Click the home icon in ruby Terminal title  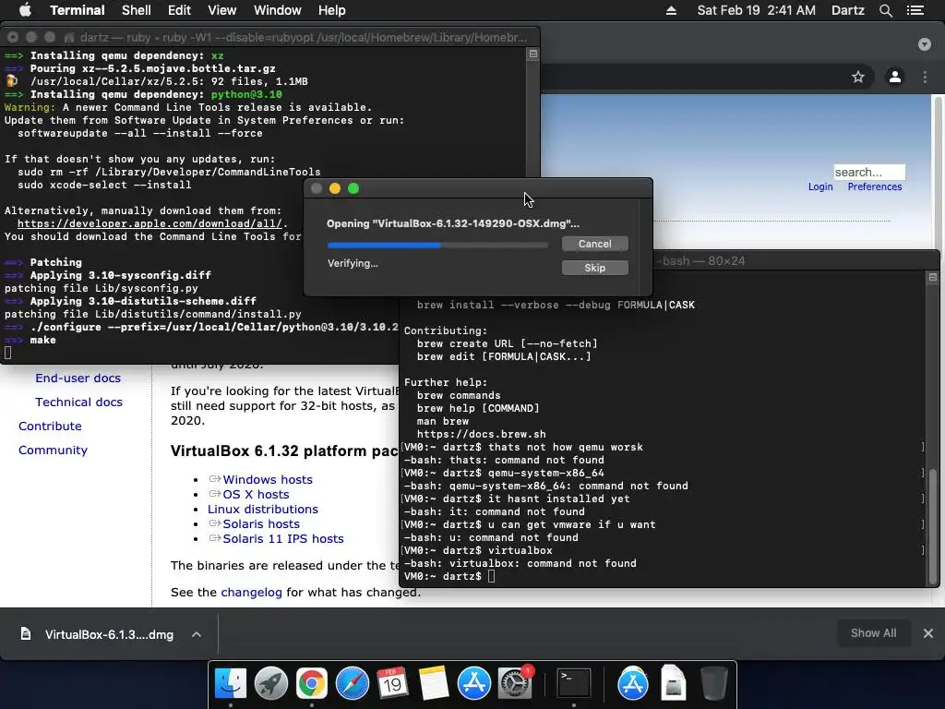tap(69, 37)
